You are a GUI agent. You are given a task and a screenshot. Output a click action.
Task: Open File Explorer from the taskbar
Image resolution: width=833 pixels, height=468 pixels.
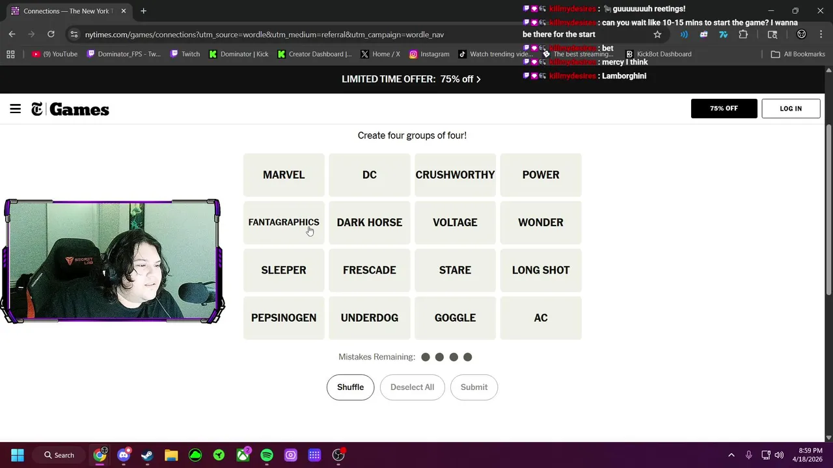pyautogui.click(x=171, y=455)
